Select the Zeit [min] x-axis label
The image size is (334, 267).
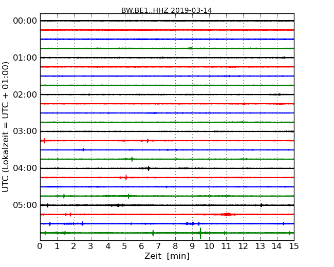pos(167,256)
